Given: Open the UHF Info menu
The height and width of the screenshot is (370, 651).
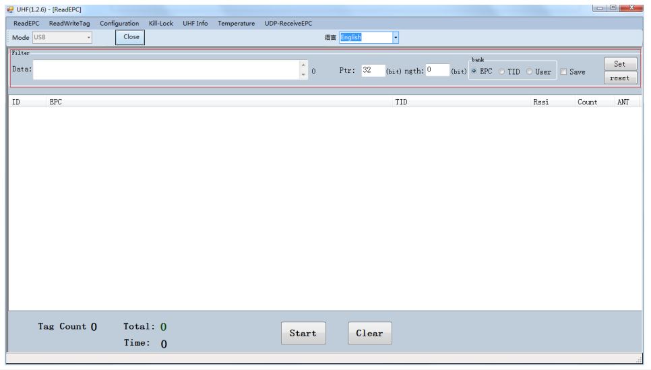Looking at the screenshot, I should [195, 23].
